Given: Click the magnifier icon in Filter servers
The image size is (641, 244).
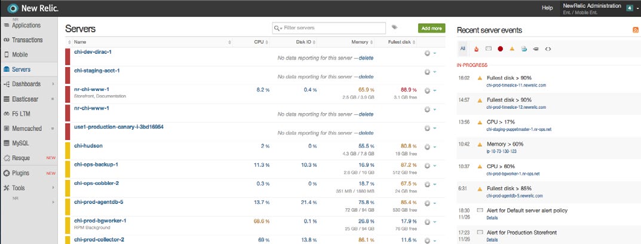Looking at the screenshot, I should click(277, 28).
